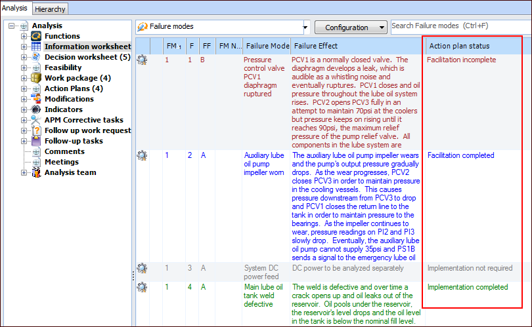
Task: Expand the APM Corrective tasks node
Action: pyautogui.click(x=24, y=120)
